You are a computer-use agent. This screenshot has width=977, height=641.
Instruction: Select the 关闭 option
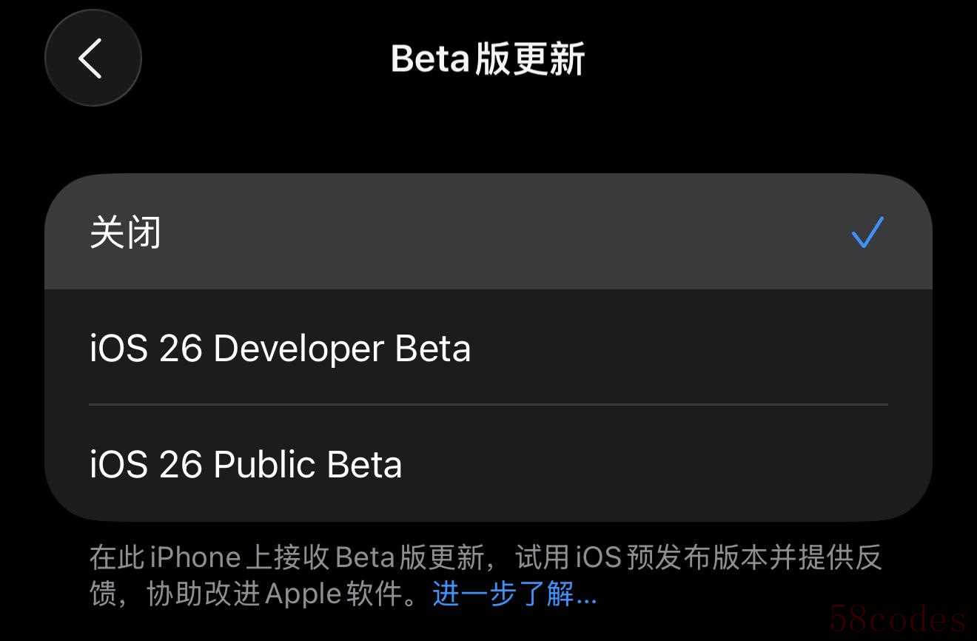pyautogui.click(x=488, y=232)
